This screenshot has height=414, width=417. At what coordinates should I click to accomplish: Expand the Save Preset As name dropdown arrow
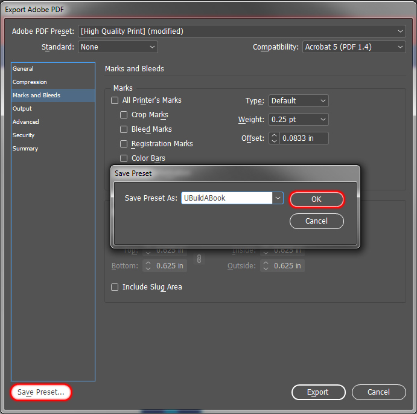278,198
